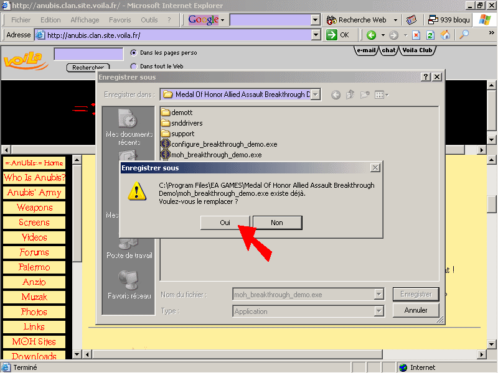498x373 pixels.
Task: Click the Annuler button
Action: pyautogui.click(x=416, y=310)
